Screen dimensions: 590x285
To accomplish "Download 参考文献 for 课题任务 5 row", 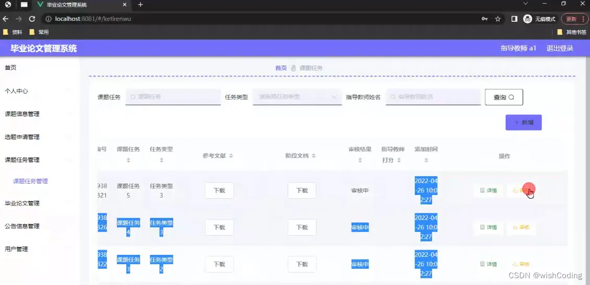I will point(220,190).
